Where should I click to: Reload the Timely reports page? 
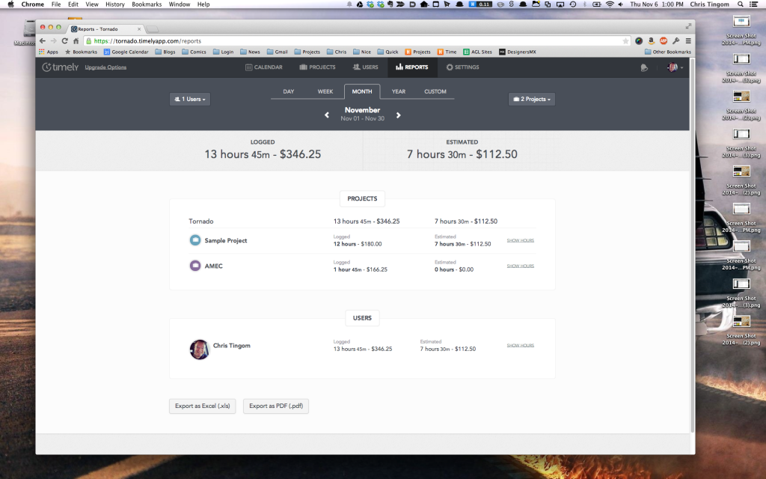[64, 41]
